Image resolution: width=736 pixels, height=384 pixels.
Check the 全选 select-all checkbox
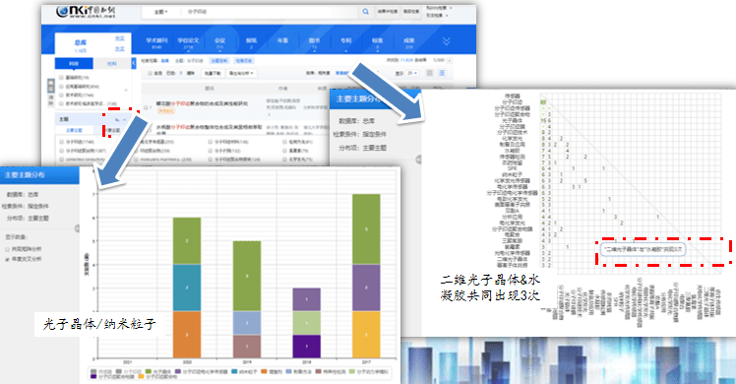point(151,73)
